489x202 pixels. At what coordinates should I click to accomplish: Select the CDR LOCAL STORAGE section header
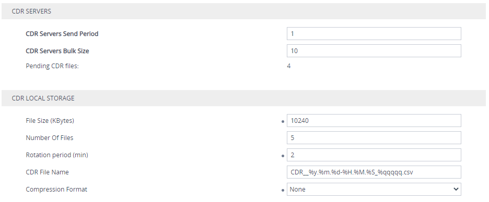click(x=244, y=98)
